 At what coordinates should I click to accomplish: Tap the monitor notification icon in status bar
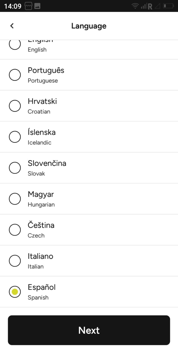pos(28,6)
